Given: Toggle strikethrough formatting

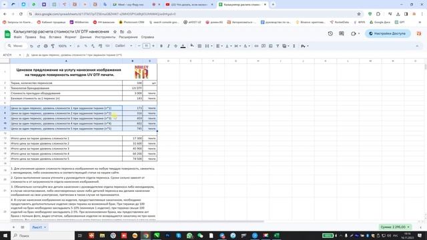Looking at the screenshot, I should click(175, 46).
